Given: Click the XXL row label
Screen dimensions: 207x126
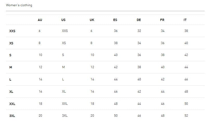Looking at the screenshot, I should point(12,104).
